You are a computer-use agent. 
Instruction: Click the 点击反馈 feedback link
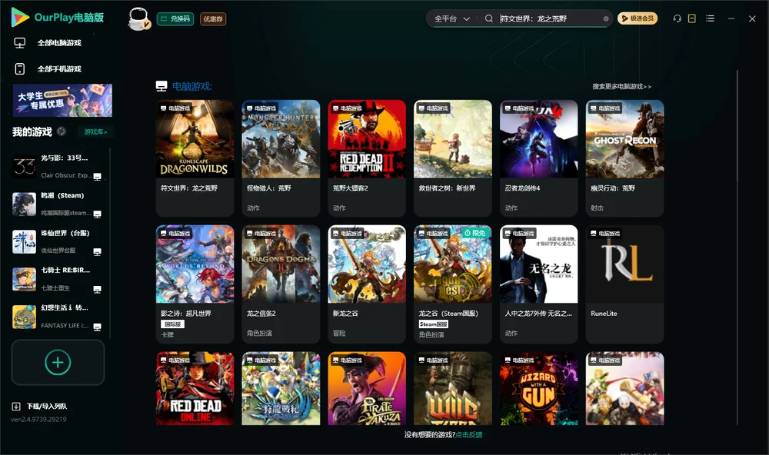tap(469, 434)
